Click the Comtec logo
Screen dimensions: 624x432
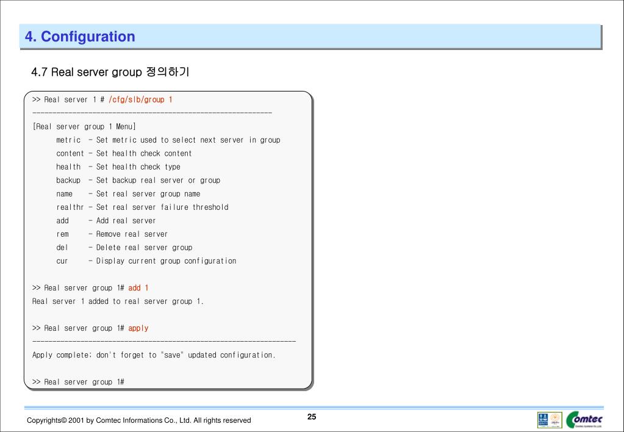pos(584,420)
